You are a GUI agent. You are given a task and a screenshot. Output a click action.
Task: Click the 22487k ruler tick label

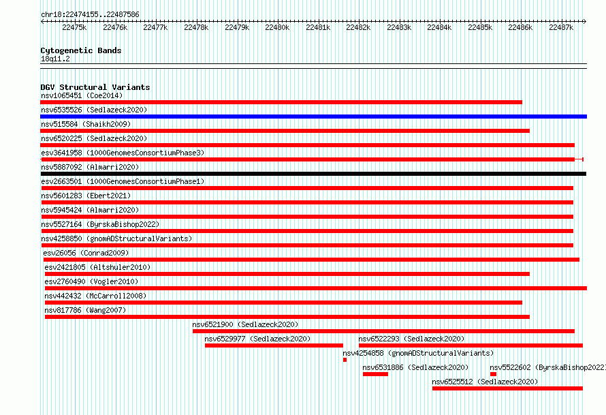pos(561,27)
